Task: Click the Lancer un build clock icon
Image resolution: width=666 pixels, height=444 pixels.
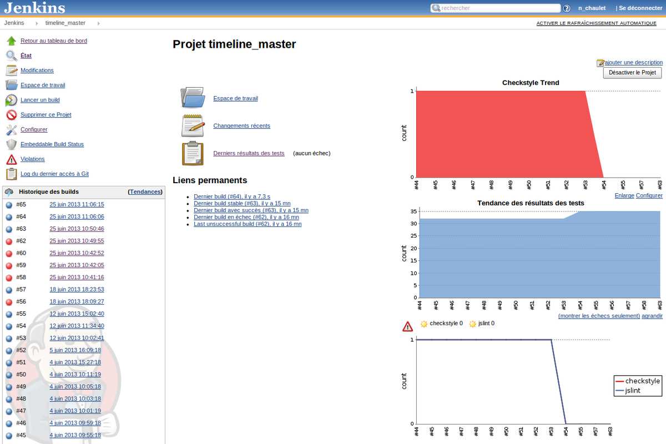Action: [11, 100]
